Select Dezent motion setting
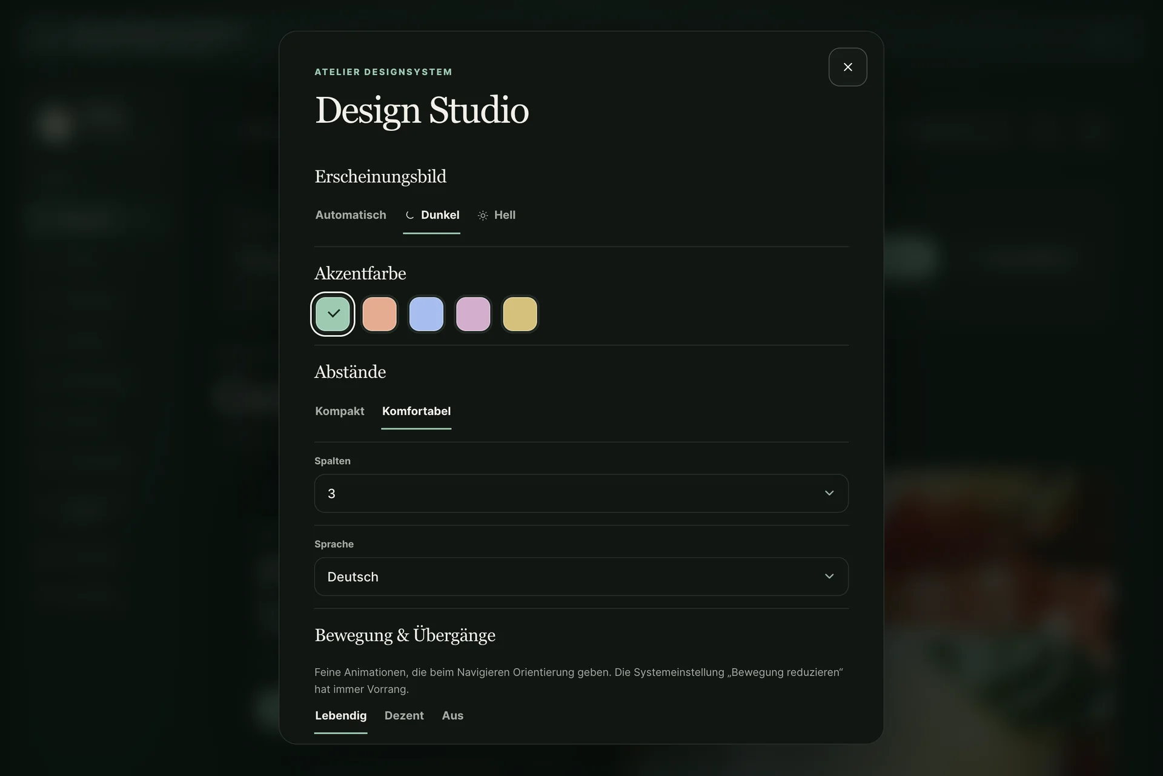 (x=404, y=716)
